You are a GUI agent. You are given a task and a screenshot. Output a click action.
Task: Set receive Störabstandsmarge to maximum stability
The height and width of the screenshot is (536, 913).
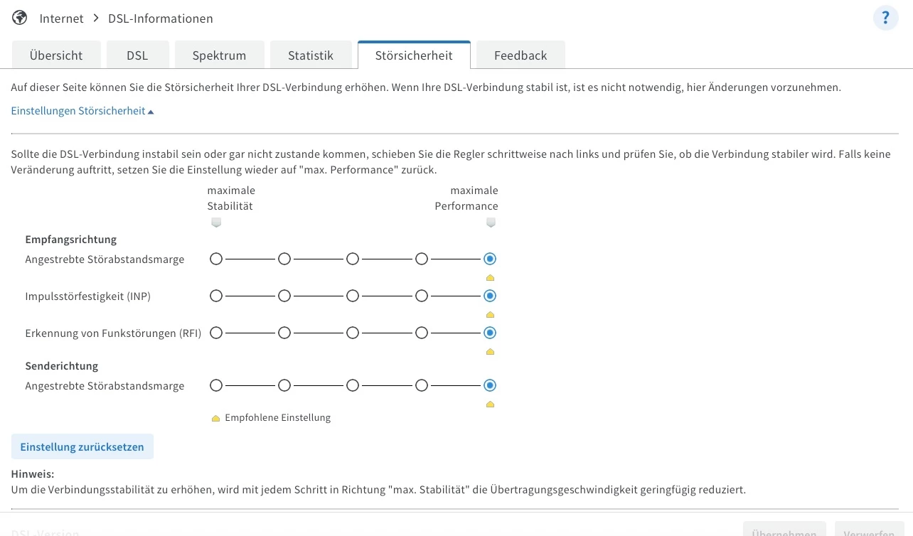pyautogui.click(x=216, y=259)
